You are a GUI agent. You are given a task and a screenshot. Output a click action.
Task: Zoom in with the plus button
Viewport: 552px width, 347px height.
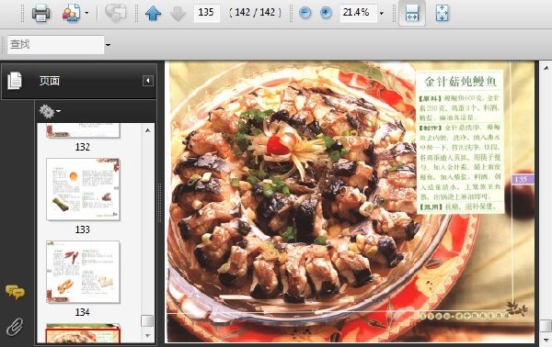(x=326, y=13)
